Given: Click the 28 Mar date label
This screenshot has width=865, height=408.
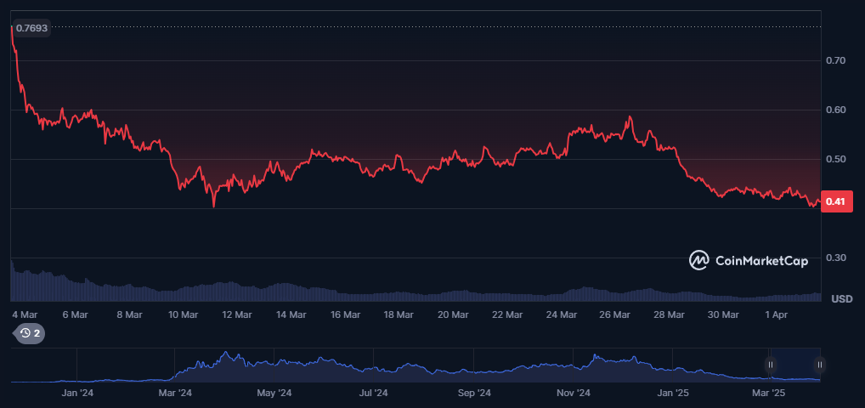Looking at the screenshot, I should pyautogui.click(x=669, y=314).
